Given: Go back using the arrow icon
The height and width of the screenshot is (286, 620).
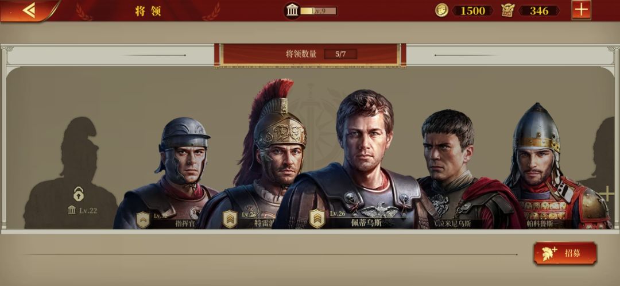Looking at the screenshot, I should tap(30, 10).
